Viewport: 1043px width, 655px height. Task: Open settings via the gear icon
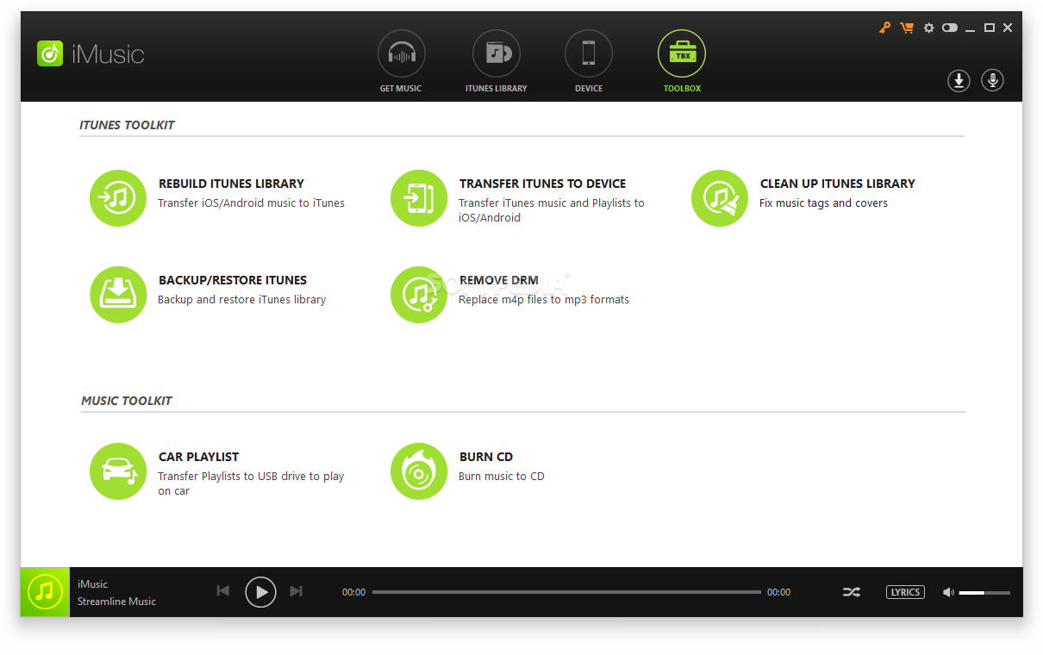[x=928, y=28]
